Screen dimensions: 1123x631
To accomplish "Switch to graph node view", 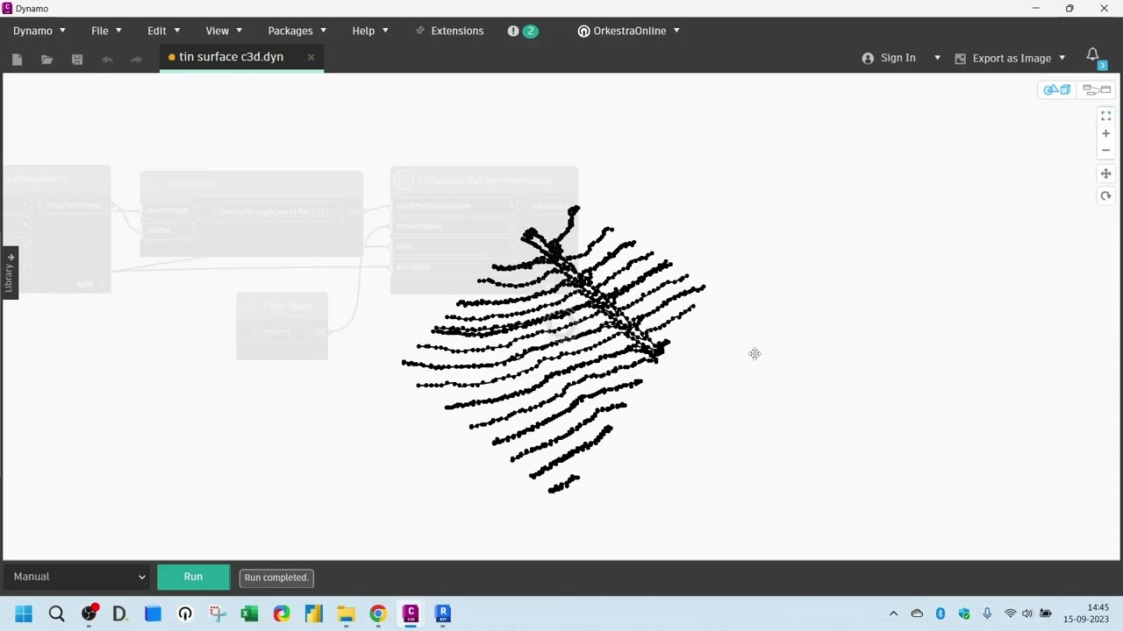I will click(x=1097, y=89).
